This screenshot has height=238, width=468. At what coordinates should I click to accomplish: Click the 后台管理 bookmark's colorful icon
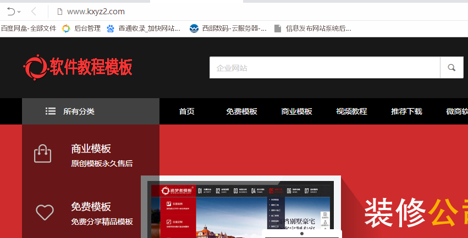tap(66, 29)
